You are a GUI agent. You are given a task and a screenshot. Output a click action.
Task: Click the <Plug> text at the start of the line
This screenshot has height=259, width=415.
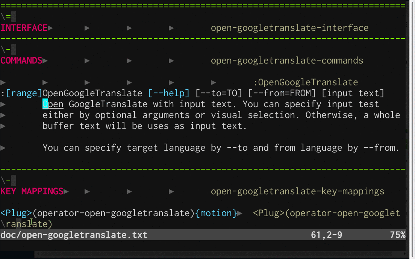click(x=16, y=213)
